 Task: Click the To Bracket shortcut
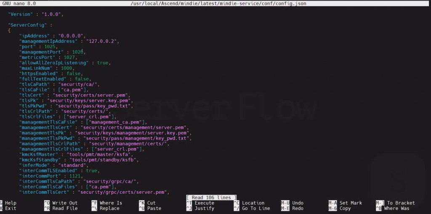[401, 203]
